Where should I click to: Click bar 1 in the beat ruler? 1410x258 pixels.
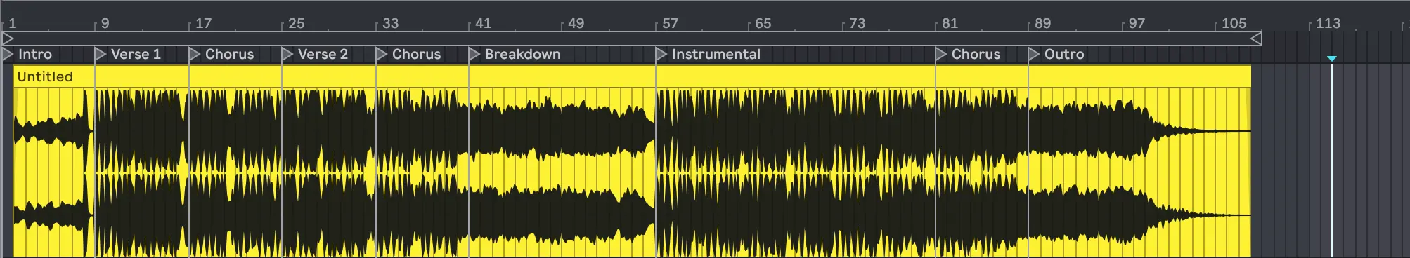[x=12, y=23]
